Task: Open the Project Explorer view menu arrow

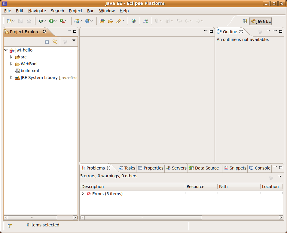Action: point(74,40)
